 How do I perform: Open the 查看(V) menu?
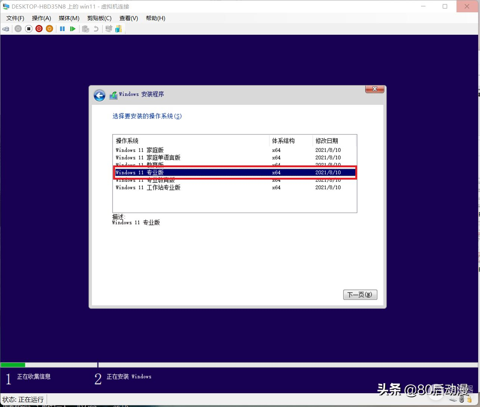point(129,18)
